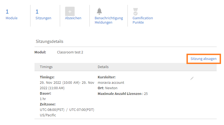224x125 pixels.
Task: Click the Maximale Anzahl Lizenzen value
Action: 145,94
